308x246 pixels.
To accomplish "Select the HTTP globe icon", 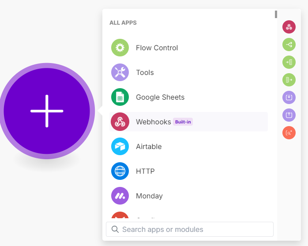I will [120, 171].
